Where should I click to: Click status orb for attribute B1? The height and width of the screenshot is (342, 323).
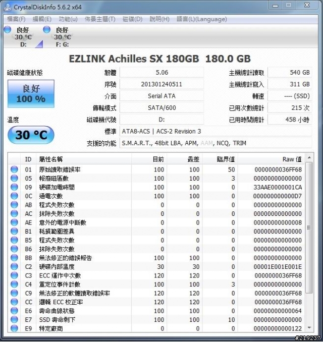click(14, 231)
